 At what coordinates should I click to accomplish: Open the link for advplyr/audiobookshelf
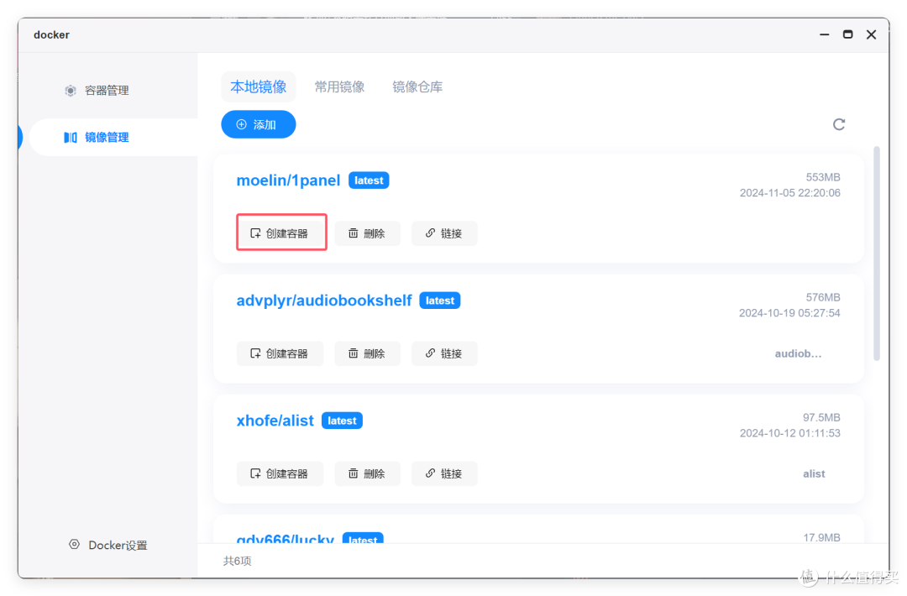tap(444, 353)
